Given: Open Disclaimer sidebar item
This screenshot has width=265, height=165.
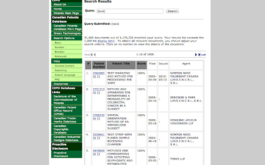Looking at the screenshot, I should coord(67,84).
